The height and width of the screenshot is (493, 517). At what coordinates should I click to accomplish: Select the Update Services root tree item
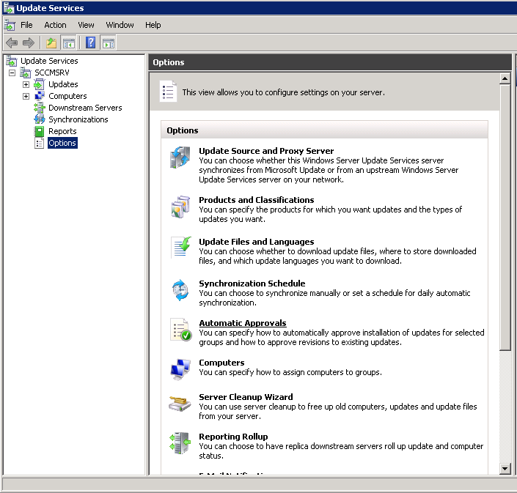pos(49,61)
